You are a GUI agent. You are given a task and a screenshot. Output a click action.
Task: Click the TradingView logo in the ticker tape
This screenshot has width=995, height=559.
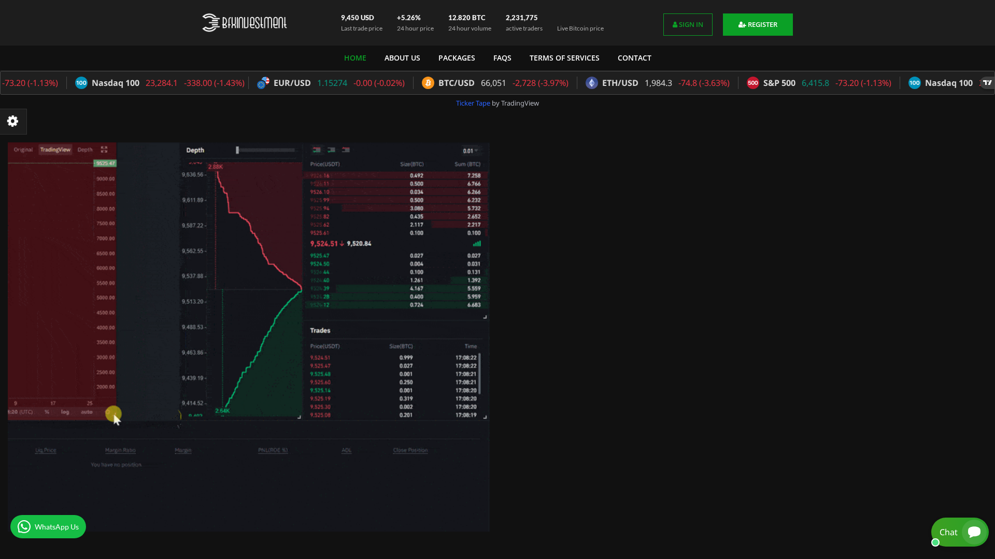pos(988,83)
